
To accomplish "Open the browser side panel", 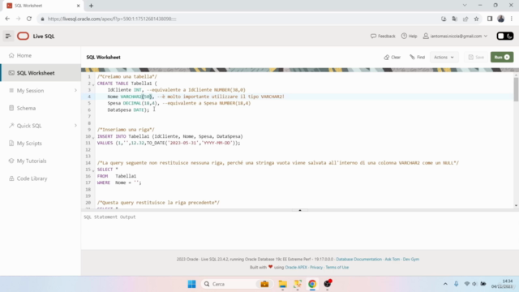I will pyautogui.click(x=490, y=19).
